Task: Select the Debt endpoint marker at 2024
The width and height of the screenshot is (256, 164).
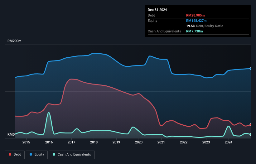Action: (x=251, y=125)
